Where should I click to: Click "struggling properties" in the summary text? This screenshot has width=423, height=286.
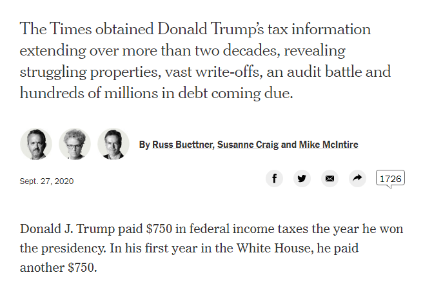pyautogui.click(x=90, y=72)
